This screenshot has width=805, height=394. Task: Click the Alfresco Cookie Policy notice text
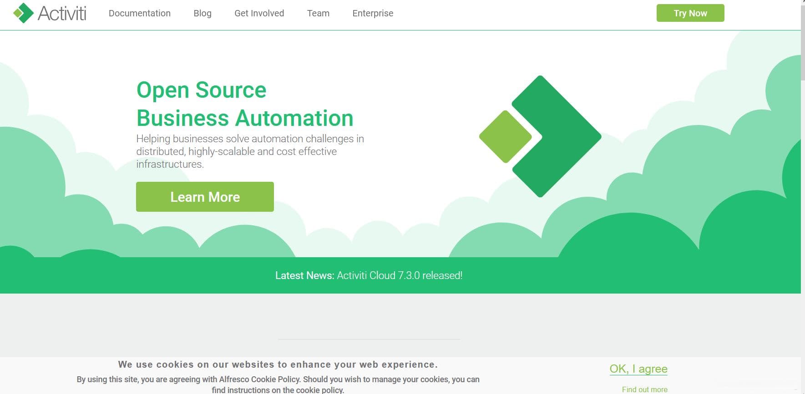278,384
